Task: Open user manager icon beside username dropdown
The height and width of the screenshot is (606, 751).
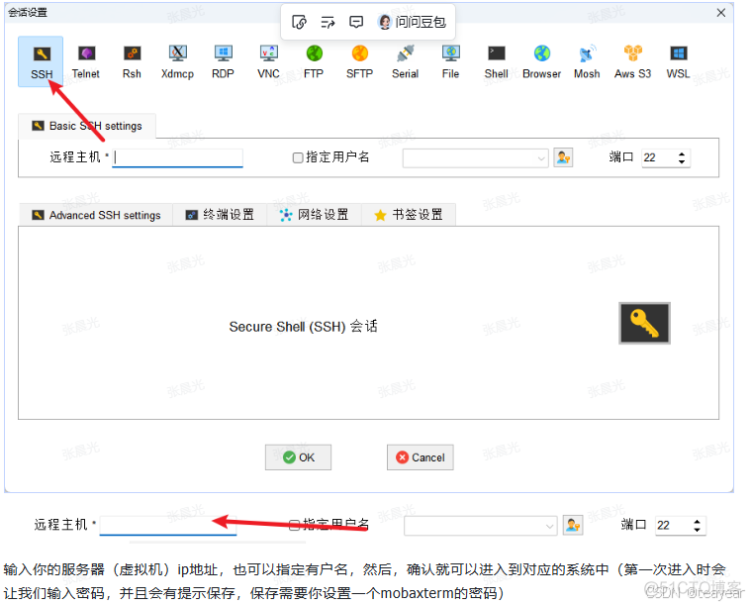Action: [x=563, y=157]
